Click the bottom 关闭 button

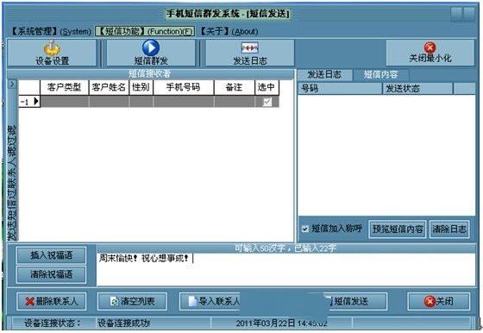[439, 301]
